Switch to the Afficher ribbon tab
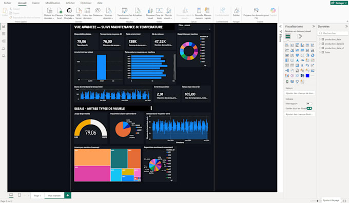Screen dimensions: 349x203 70,3
